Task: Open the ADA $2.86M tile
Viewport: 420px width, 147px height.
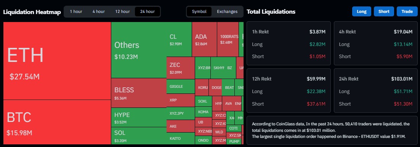Action: point(204,39)
